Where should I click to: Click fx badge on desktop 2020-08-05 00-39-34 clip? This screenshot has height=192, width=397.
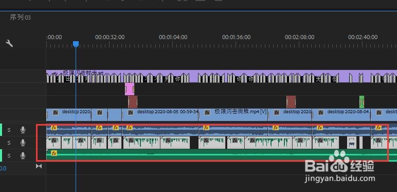pyautogui.click(x=131, y=112)
